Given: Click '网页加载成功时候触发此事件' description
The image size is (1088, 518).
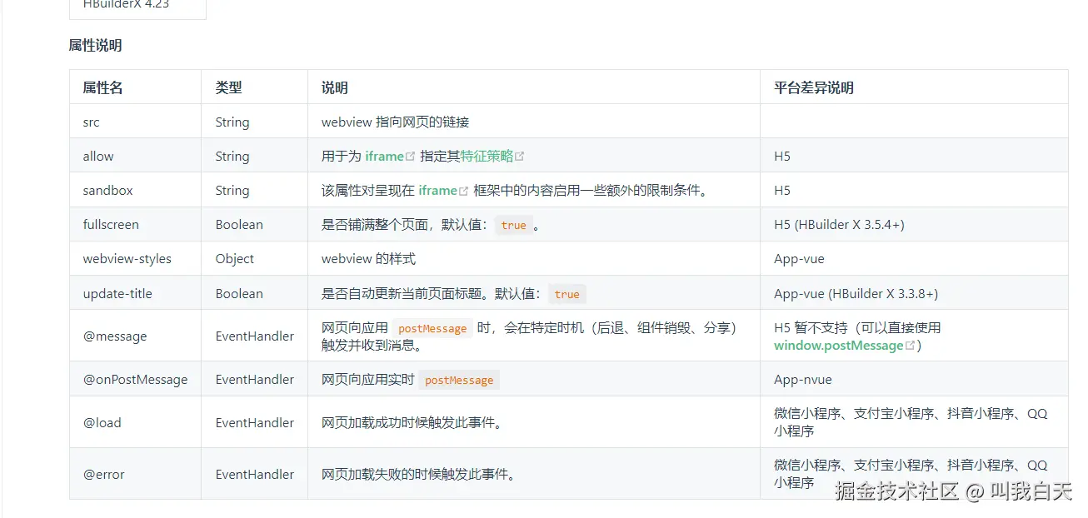Looking at the screenshot, I should pos(412,422).
